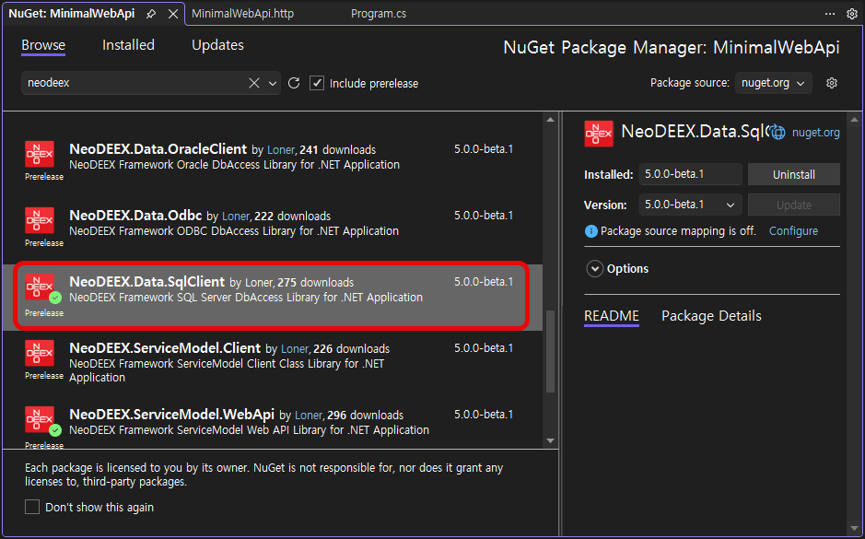Open Loner author link for OracleClient
This screenshot has height=539, width=865.
point(281,150)
